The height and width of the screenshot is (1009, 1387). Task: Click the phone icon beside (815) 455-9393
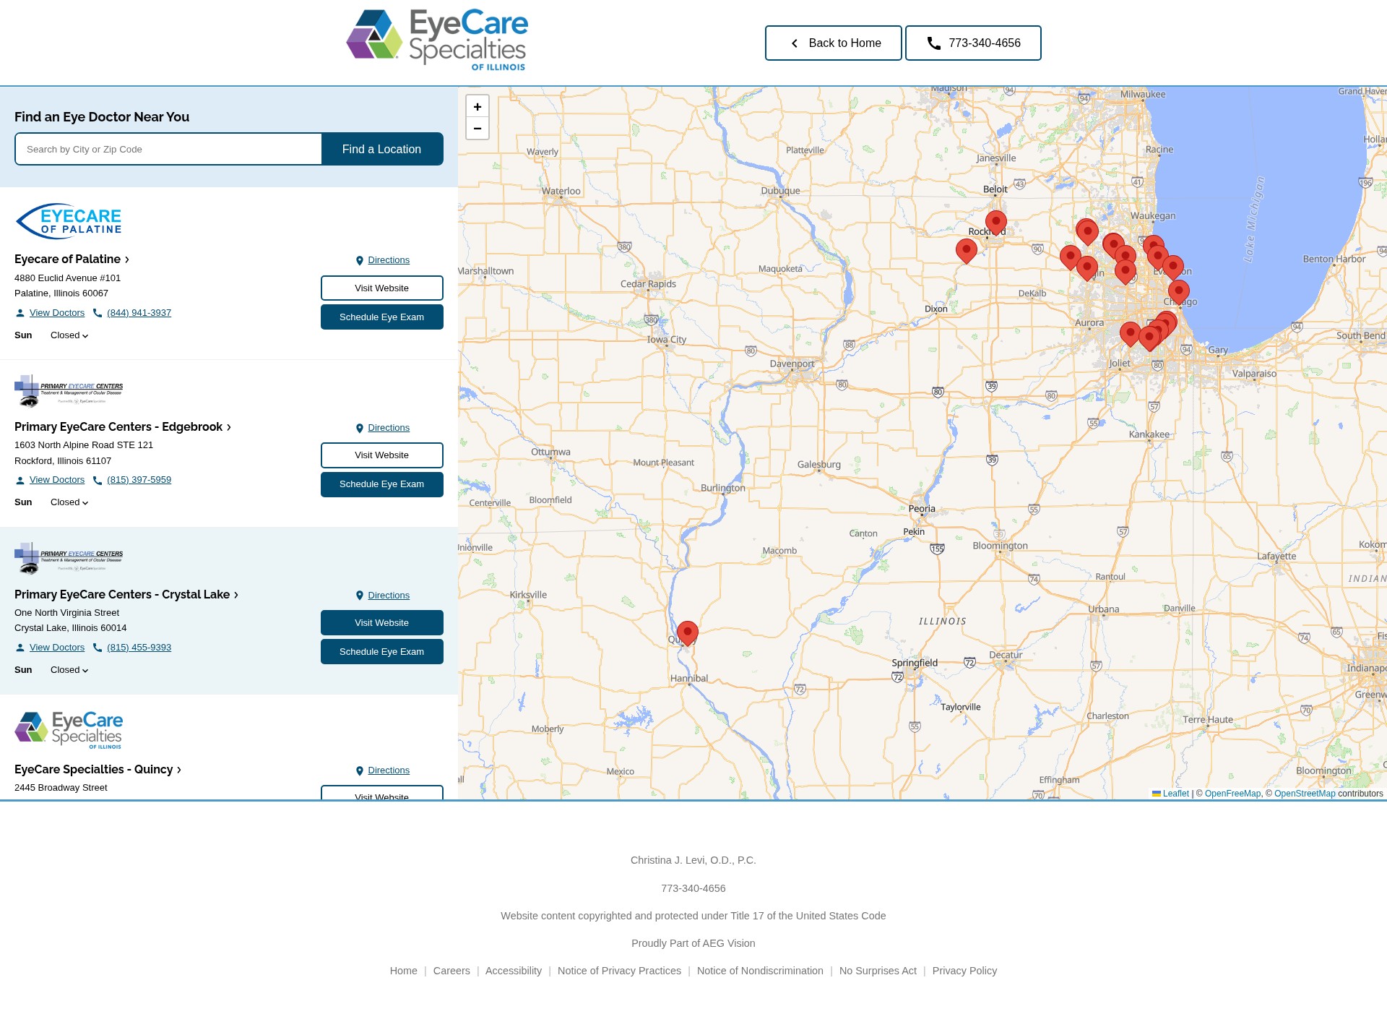coord(98,648)
